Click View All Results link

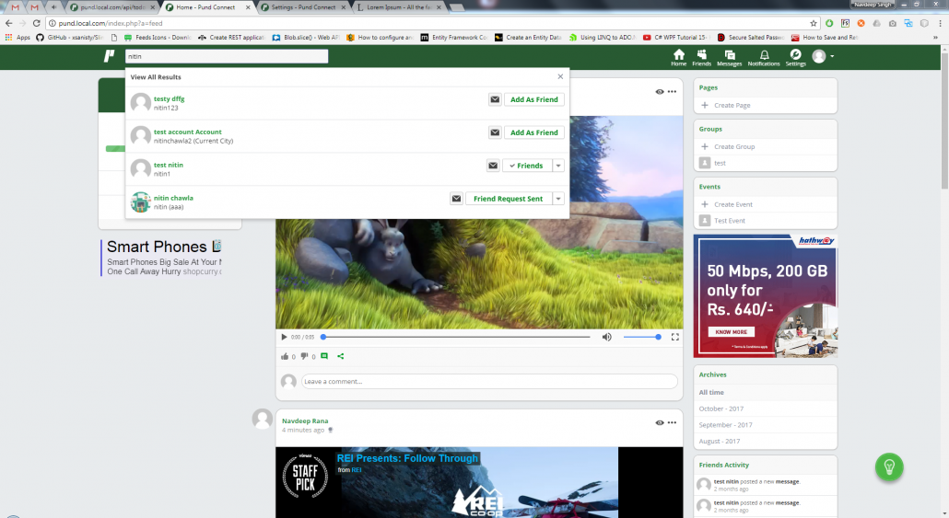[x=156, y=77]
